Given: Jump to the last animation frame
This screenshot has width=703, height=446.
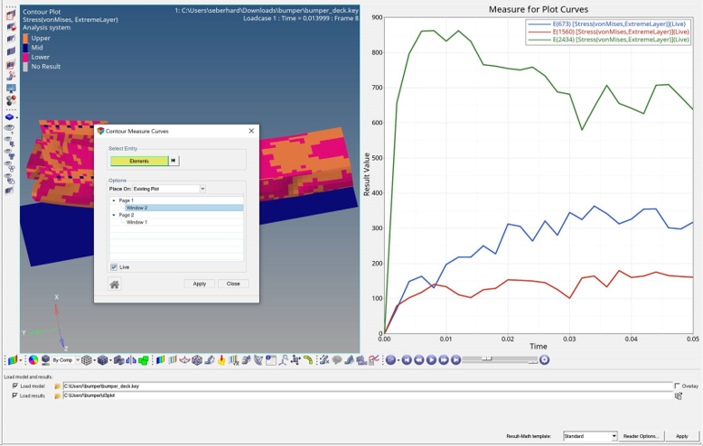Looking at the screenshot, I should [455, 359].
